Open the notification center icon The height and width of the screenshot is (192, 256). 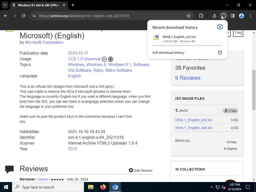pos(248,187)
